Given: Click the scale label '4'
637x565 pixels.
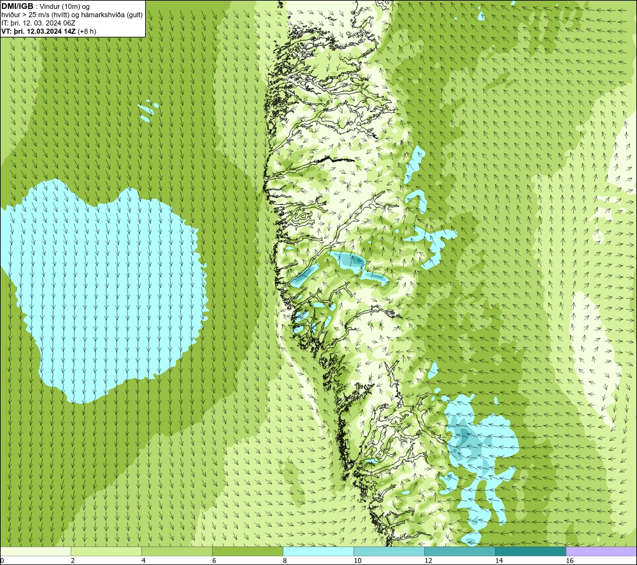Looking at the screenshot, I should pos(143,561).
